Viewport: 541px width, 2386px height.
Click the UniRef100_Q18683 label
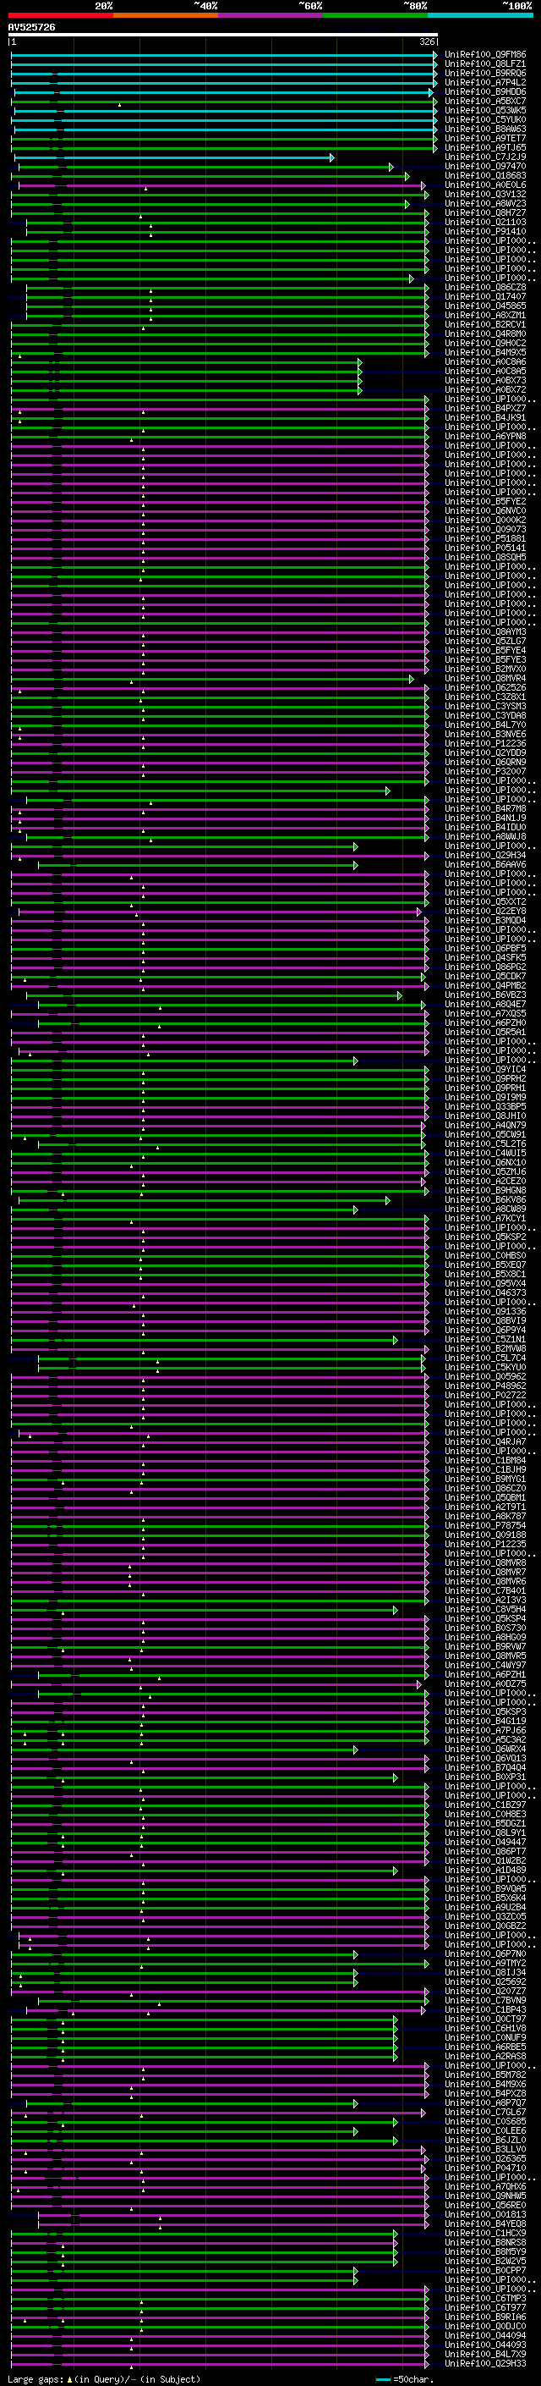tap(484, 176)
